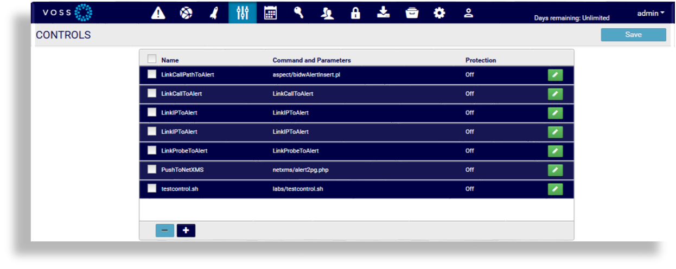676x269 pixels.
Task: Select the sliders Controls tab
Action: [x=243, y=12]
